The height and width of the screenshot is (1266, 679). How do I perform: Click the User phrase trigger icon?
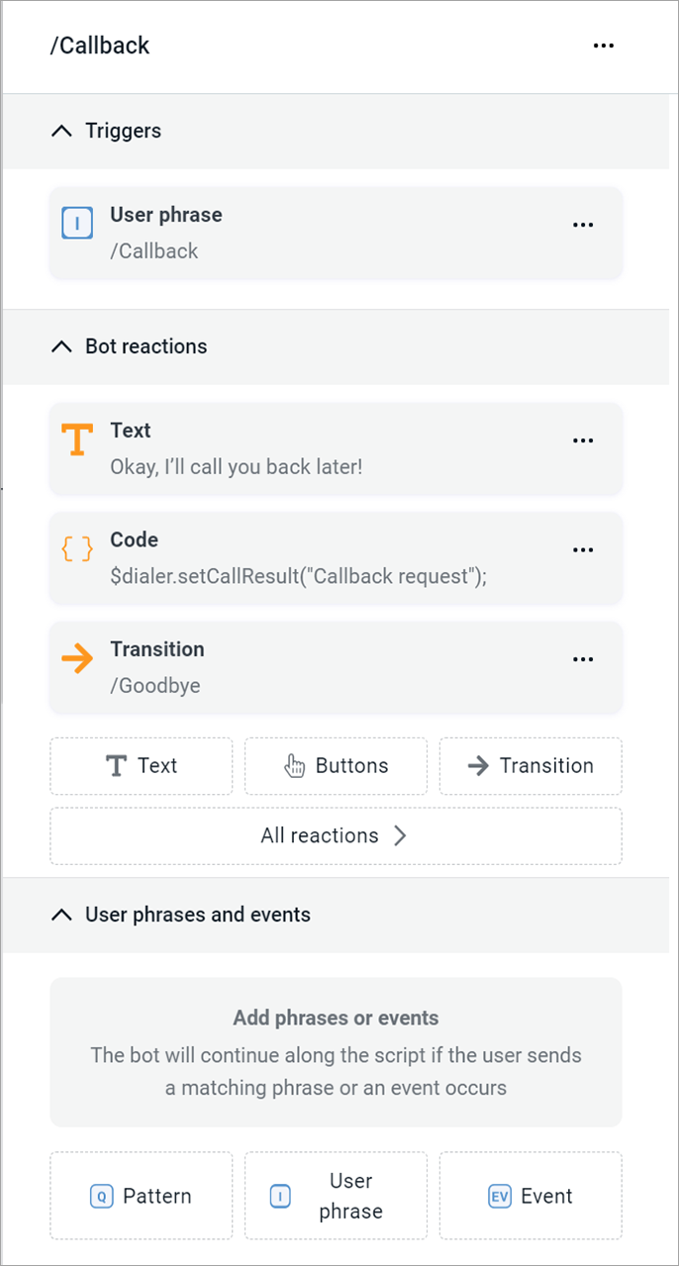(77, 224)
